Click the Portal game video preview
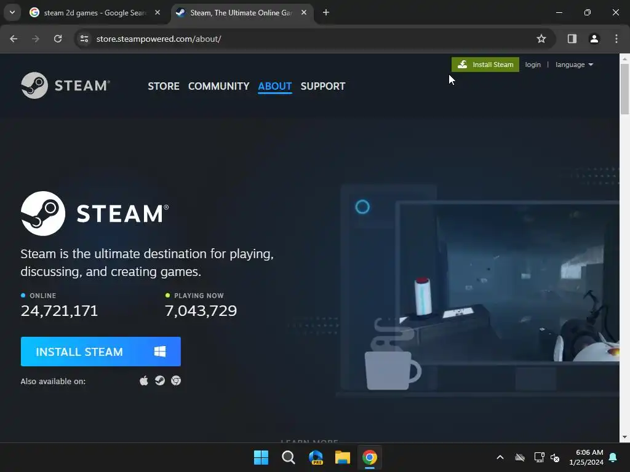This screenshot has width=630, height=472. pos(509,283)
